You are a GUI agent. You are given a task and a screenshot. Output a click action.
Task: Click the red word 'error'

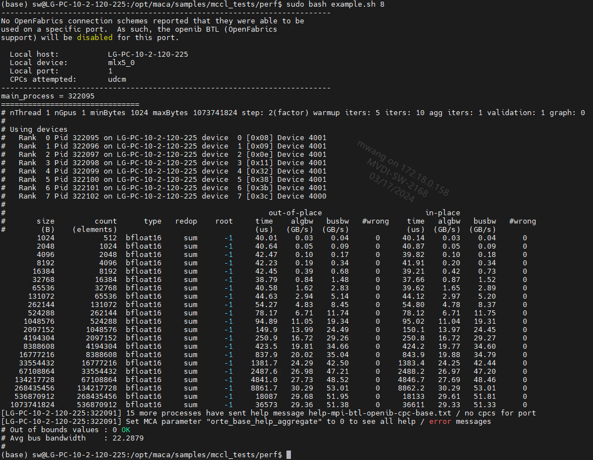(440, 422)
